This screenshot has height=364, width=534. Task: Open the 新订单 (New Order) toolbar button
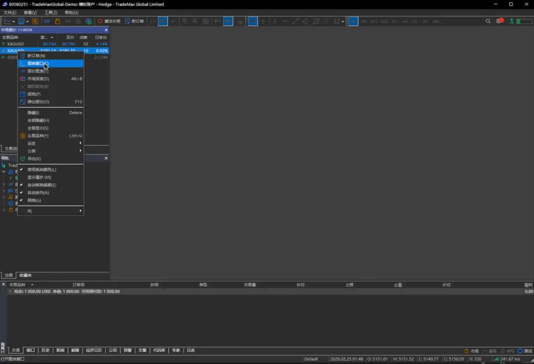tap(134, 21)
